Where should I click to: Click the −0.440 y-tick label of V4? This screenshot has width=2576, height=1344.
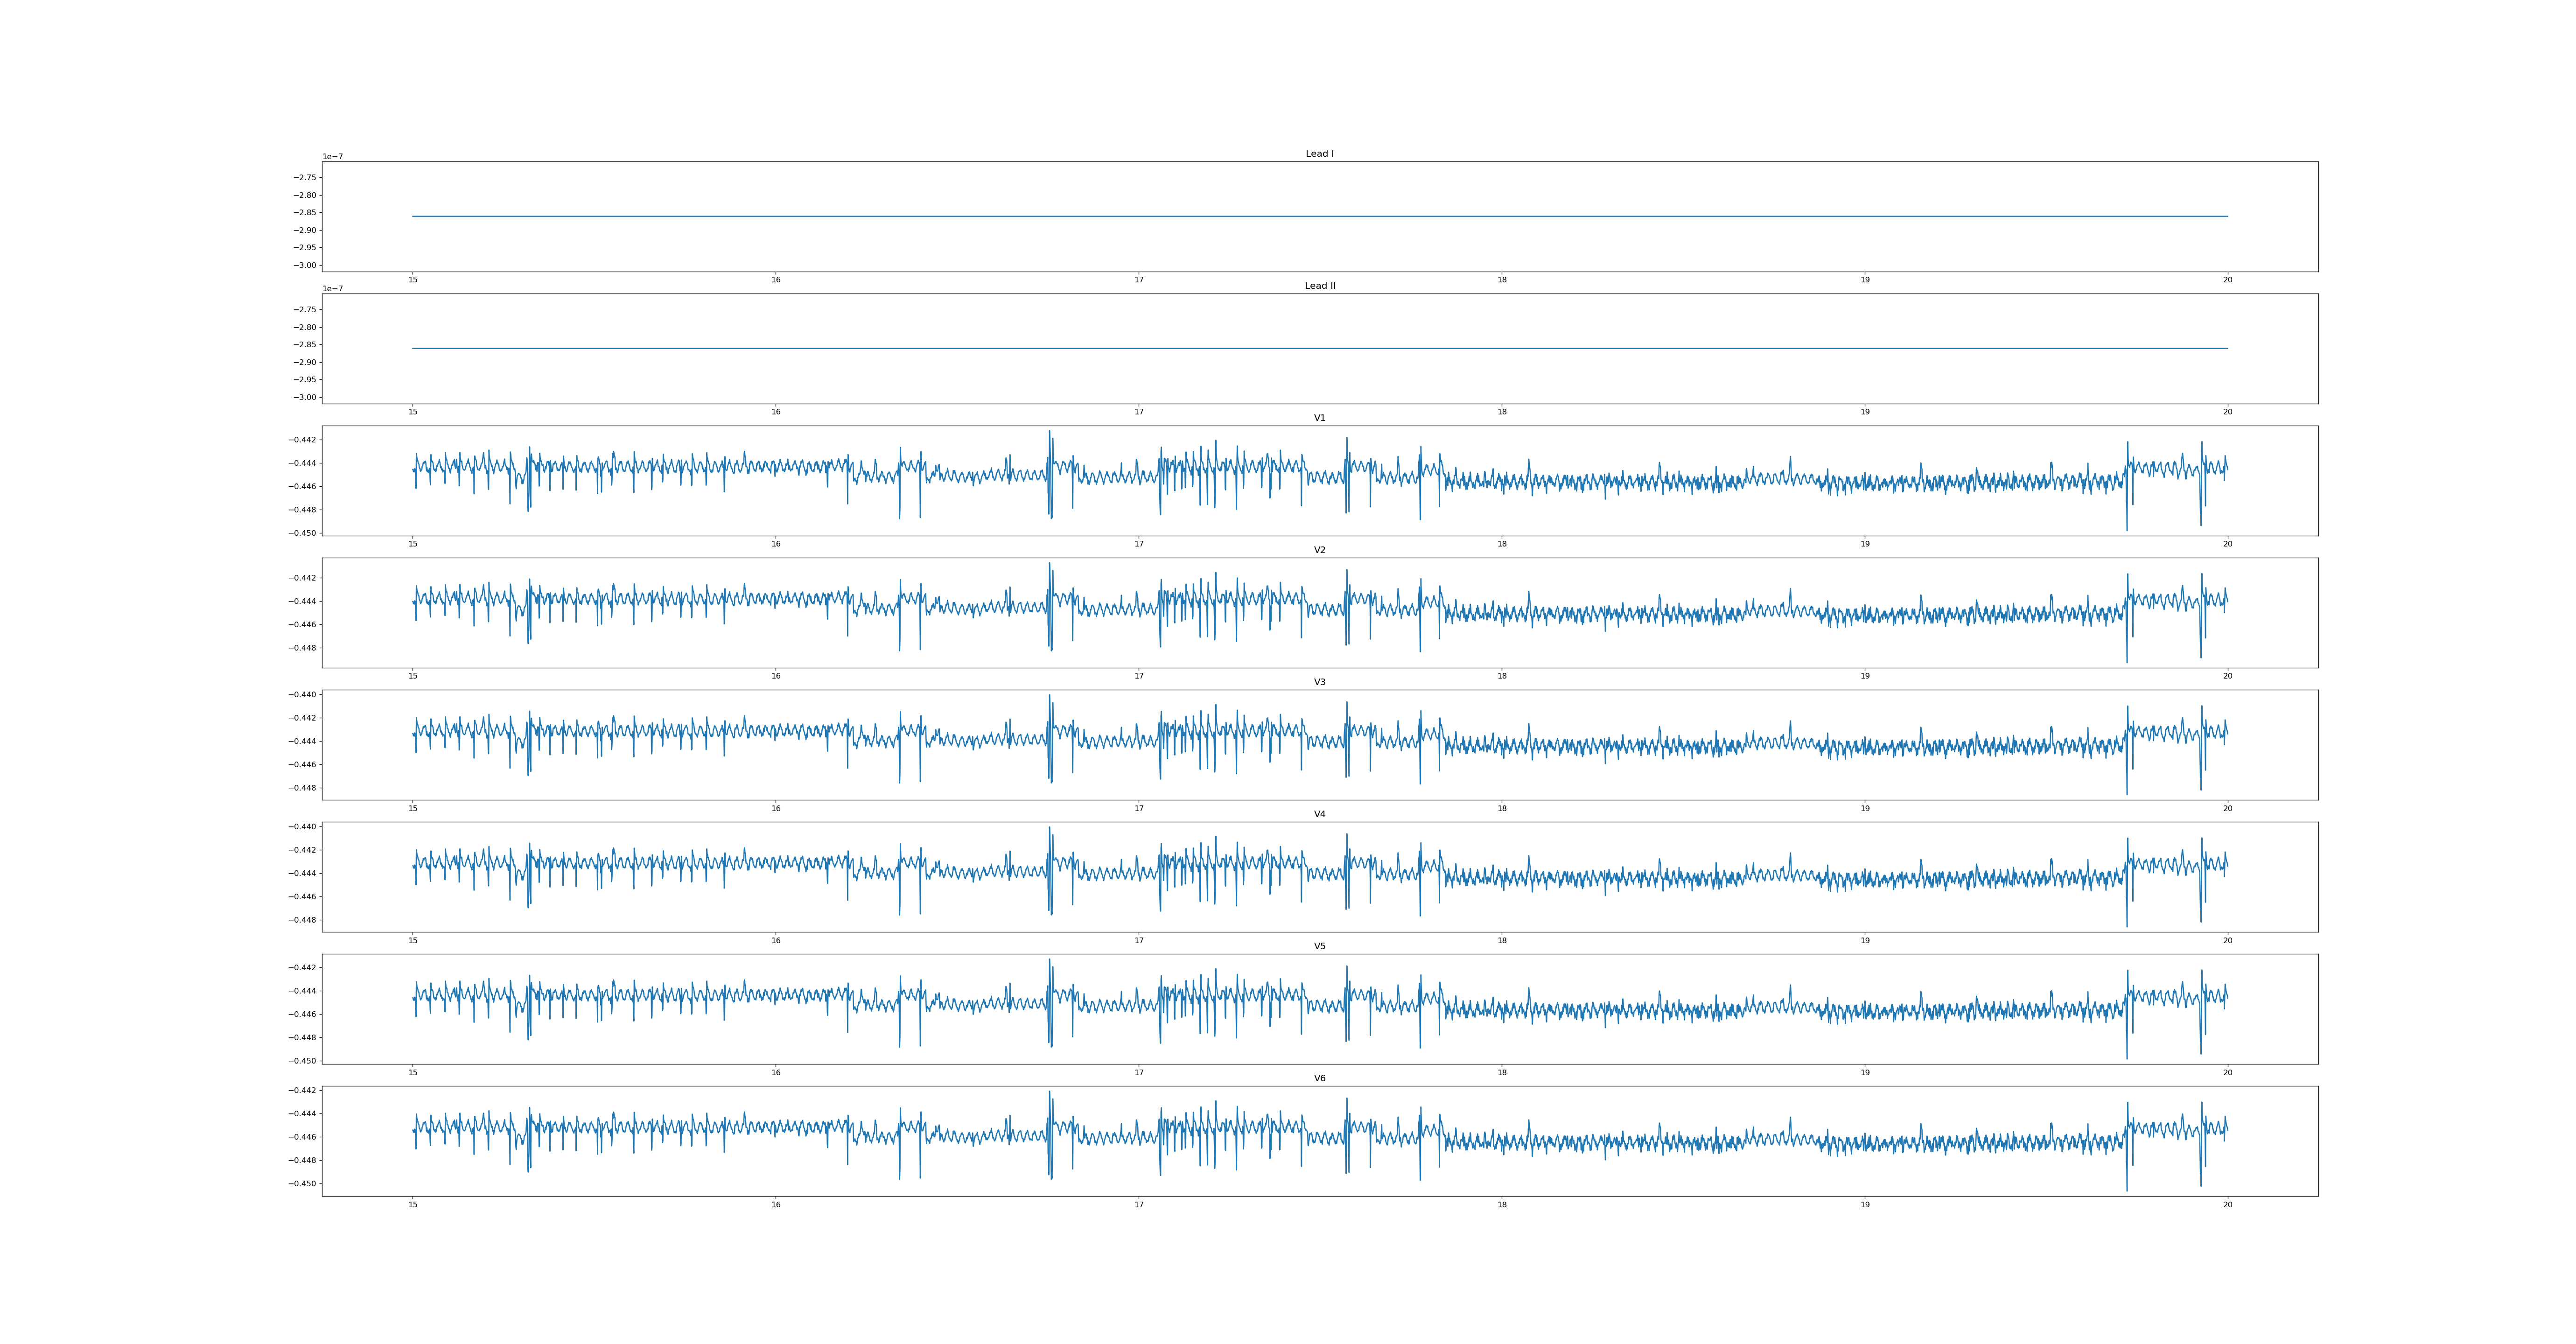(302, 827)
